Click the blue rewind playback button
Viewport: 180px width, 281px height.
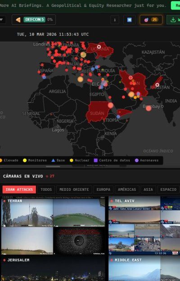129,20
